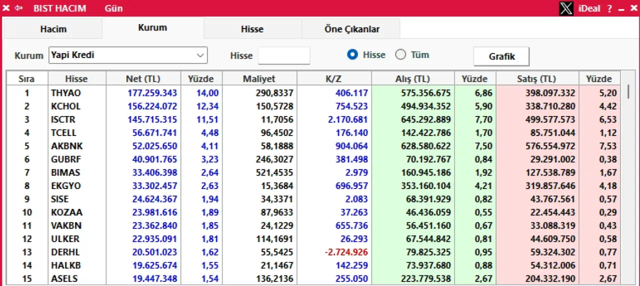
Task: Open the help question mark
Action: (609, 8)
